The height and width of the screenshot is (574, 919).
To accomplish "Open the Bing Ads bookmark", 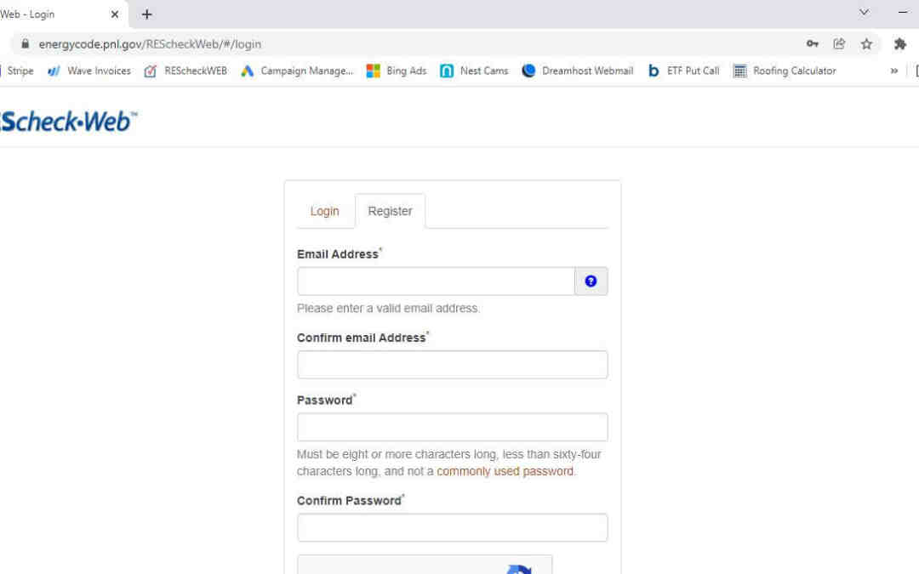I will click(x=397, y=71).
